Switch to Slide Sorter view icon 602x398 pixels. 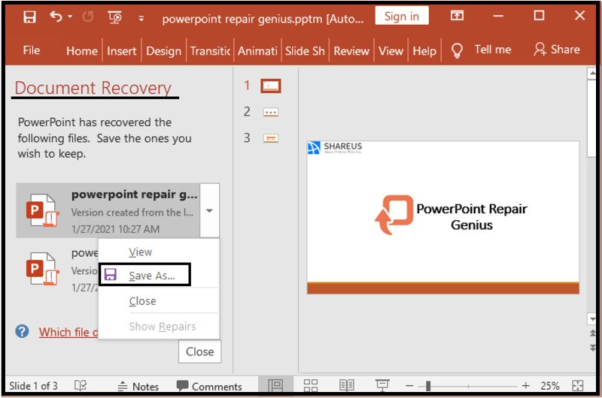310,385
